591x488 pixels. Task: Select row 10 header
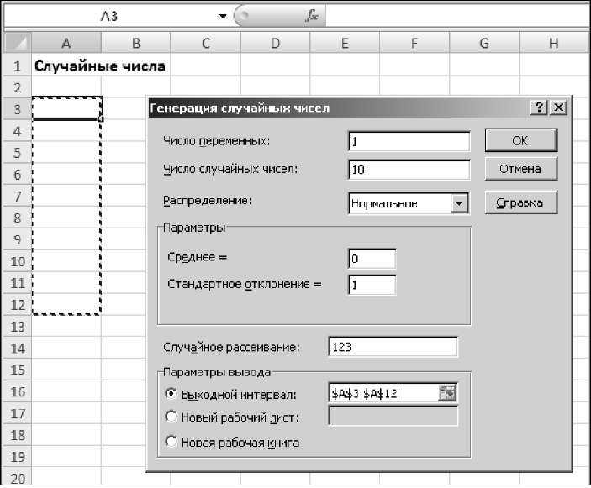click(x=18, y=261)
